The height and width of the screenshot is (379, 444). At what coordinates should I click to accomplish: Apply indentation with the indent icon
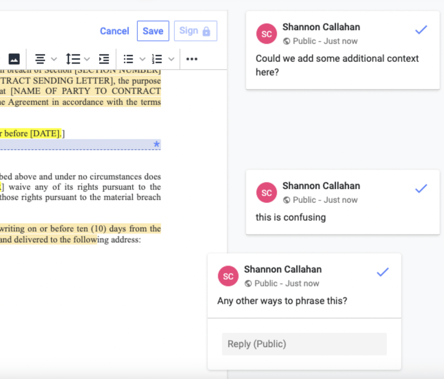coord(104,59)
